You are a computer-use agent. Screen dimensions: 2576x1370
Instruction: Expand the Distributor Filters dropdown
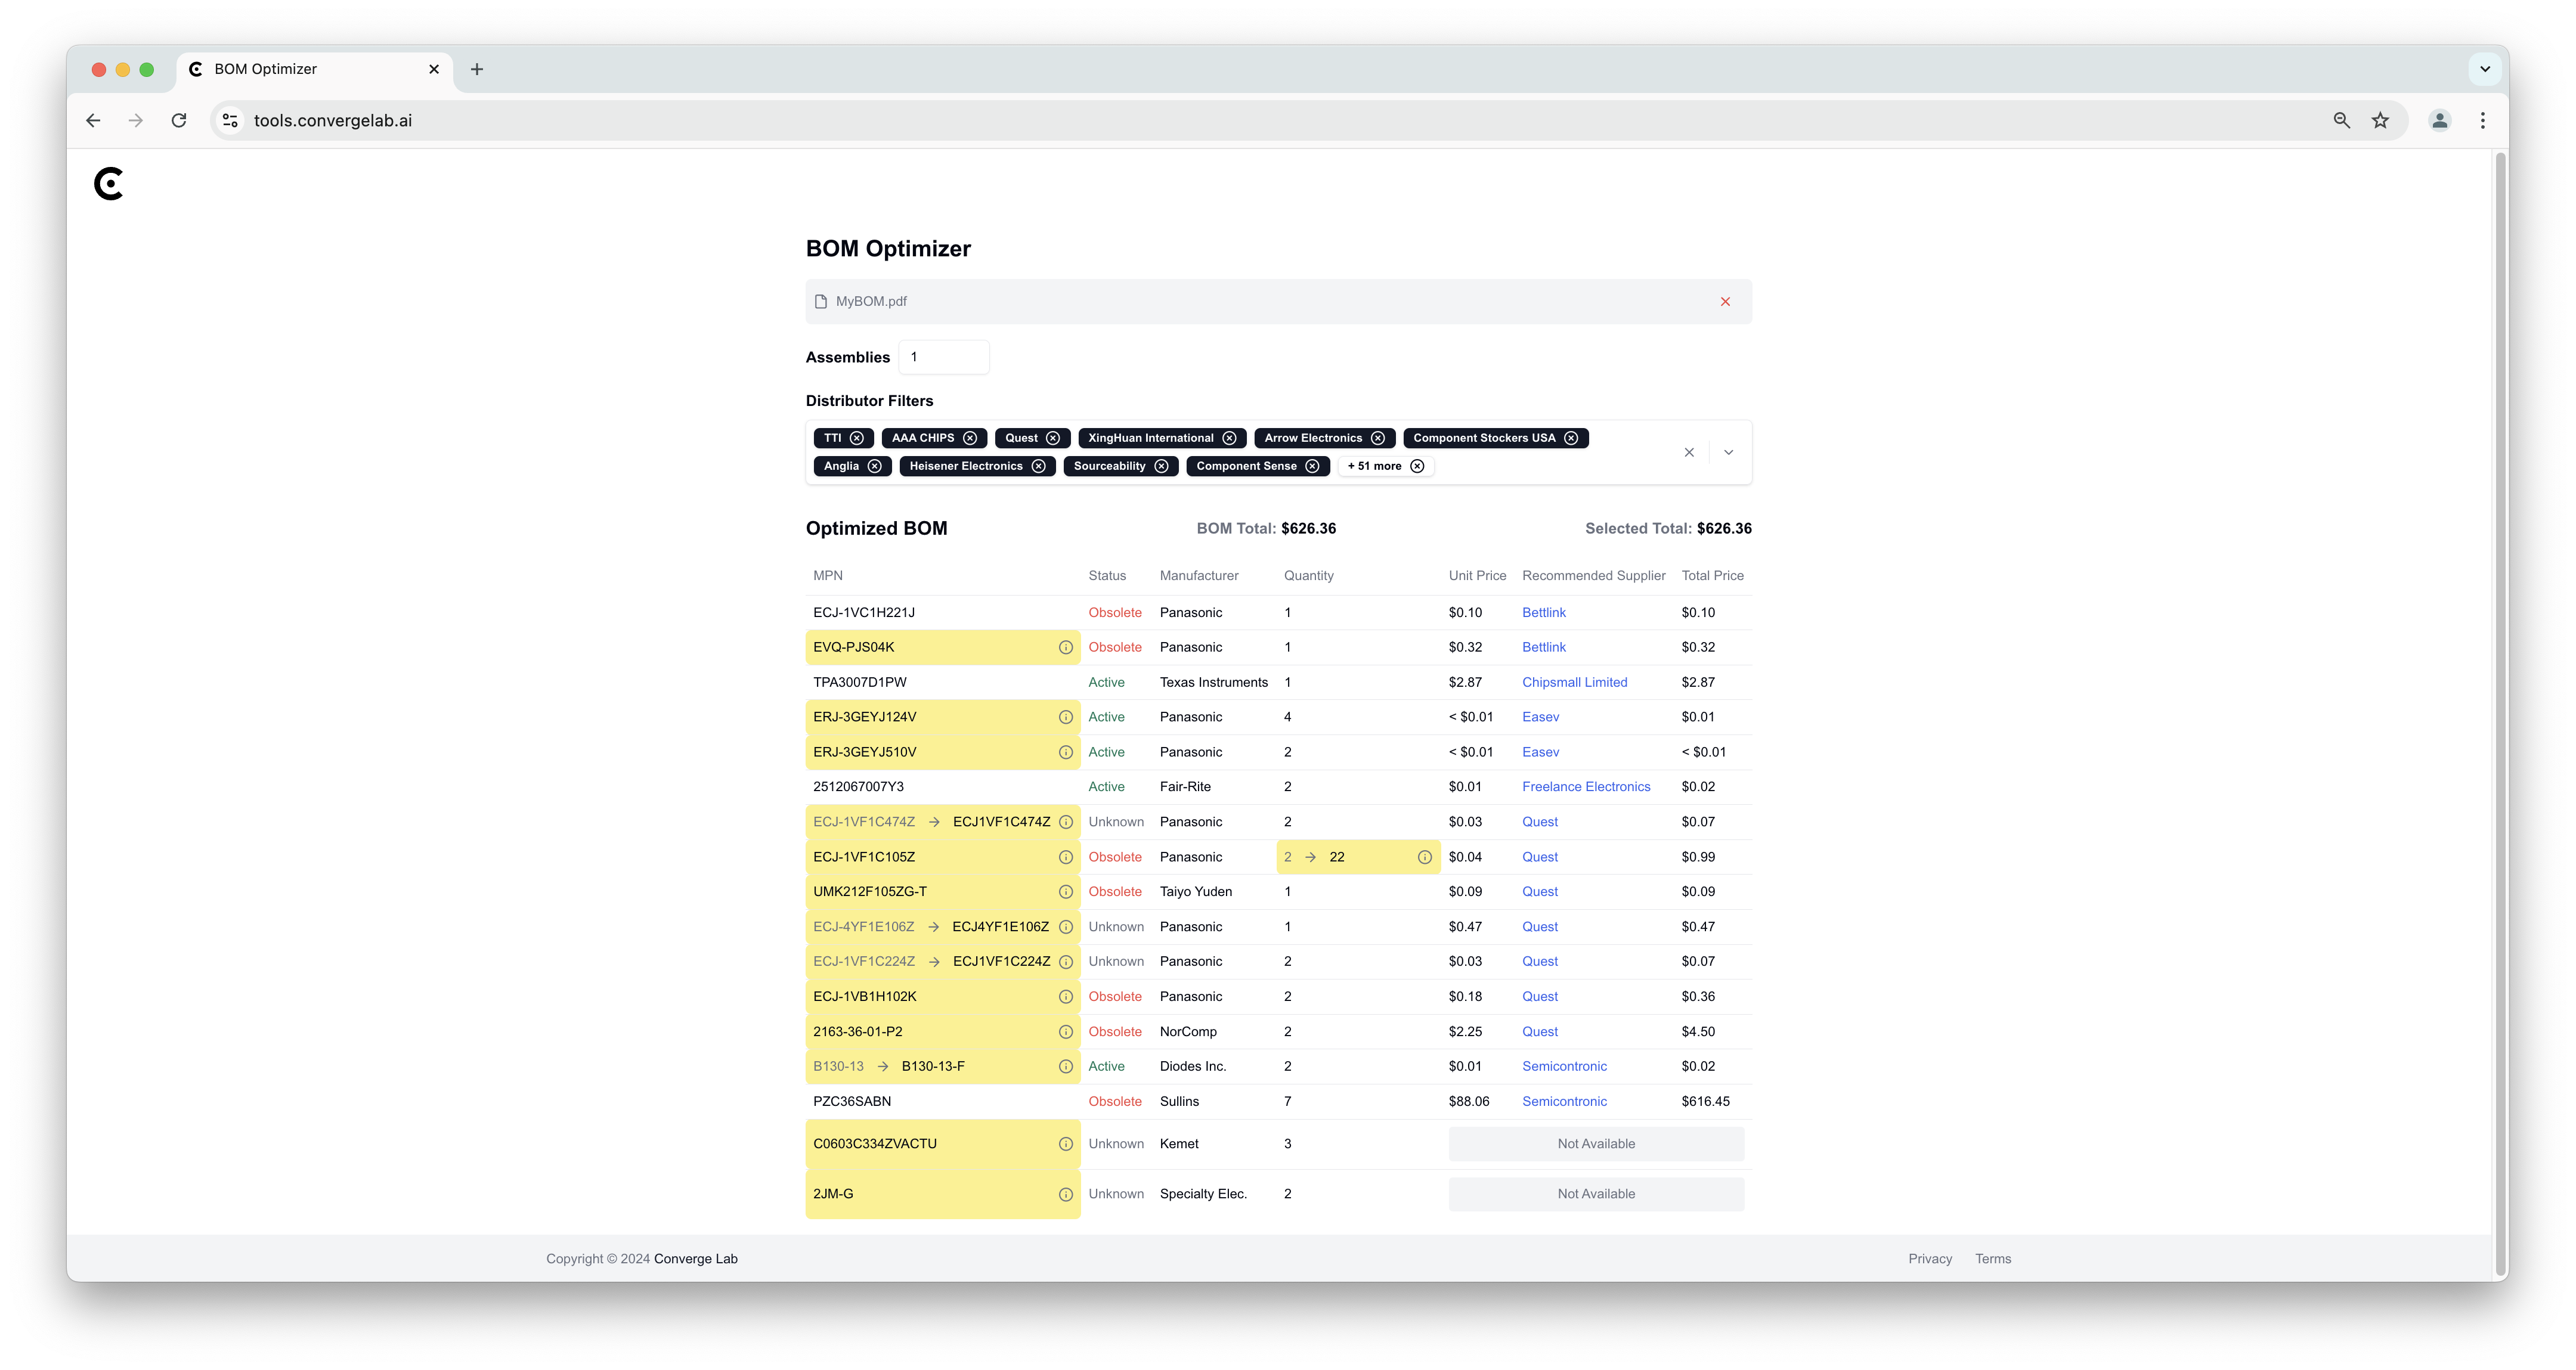point(1728,452)
